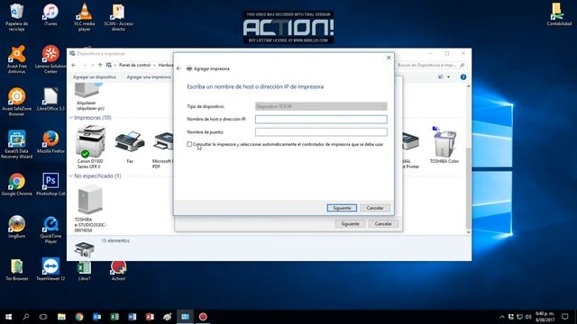The image size is (577, 324).
Task: Go up one level in Devices window
Action: tap(100, 65)
